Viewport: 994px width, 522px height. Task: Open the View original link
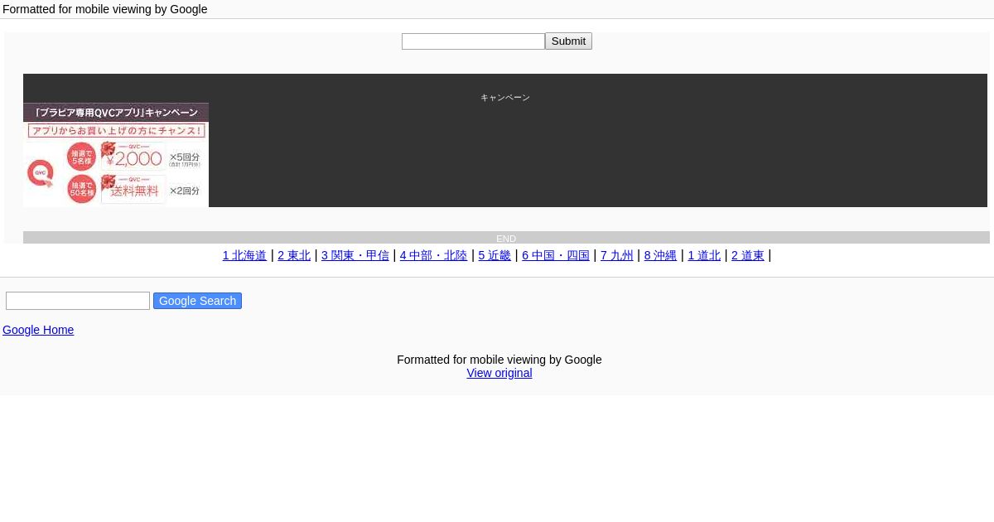coord(499,373)
